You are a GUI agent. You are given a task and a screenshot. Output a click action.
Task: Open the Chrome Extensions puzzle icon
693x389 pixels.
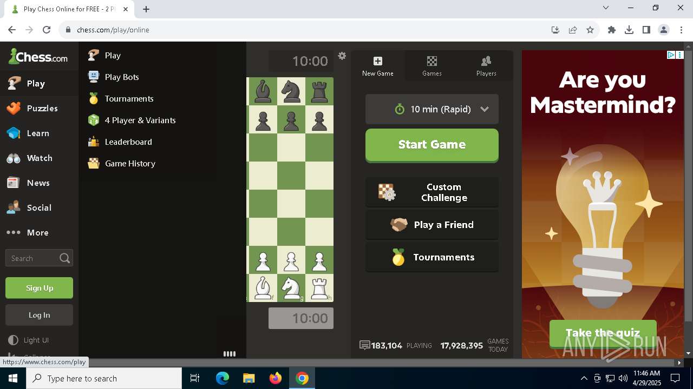click(x=612, y=30)
